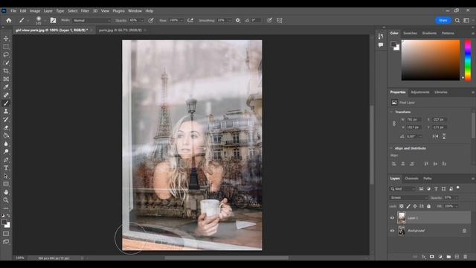Switch to the Swatches tab

coord(410,33)
